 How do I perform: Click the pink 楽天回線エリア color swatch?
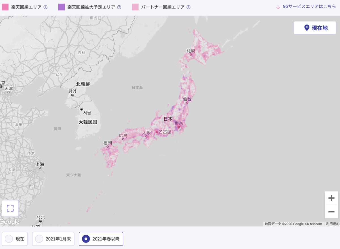pyautogui.click(x=5, y=7)
